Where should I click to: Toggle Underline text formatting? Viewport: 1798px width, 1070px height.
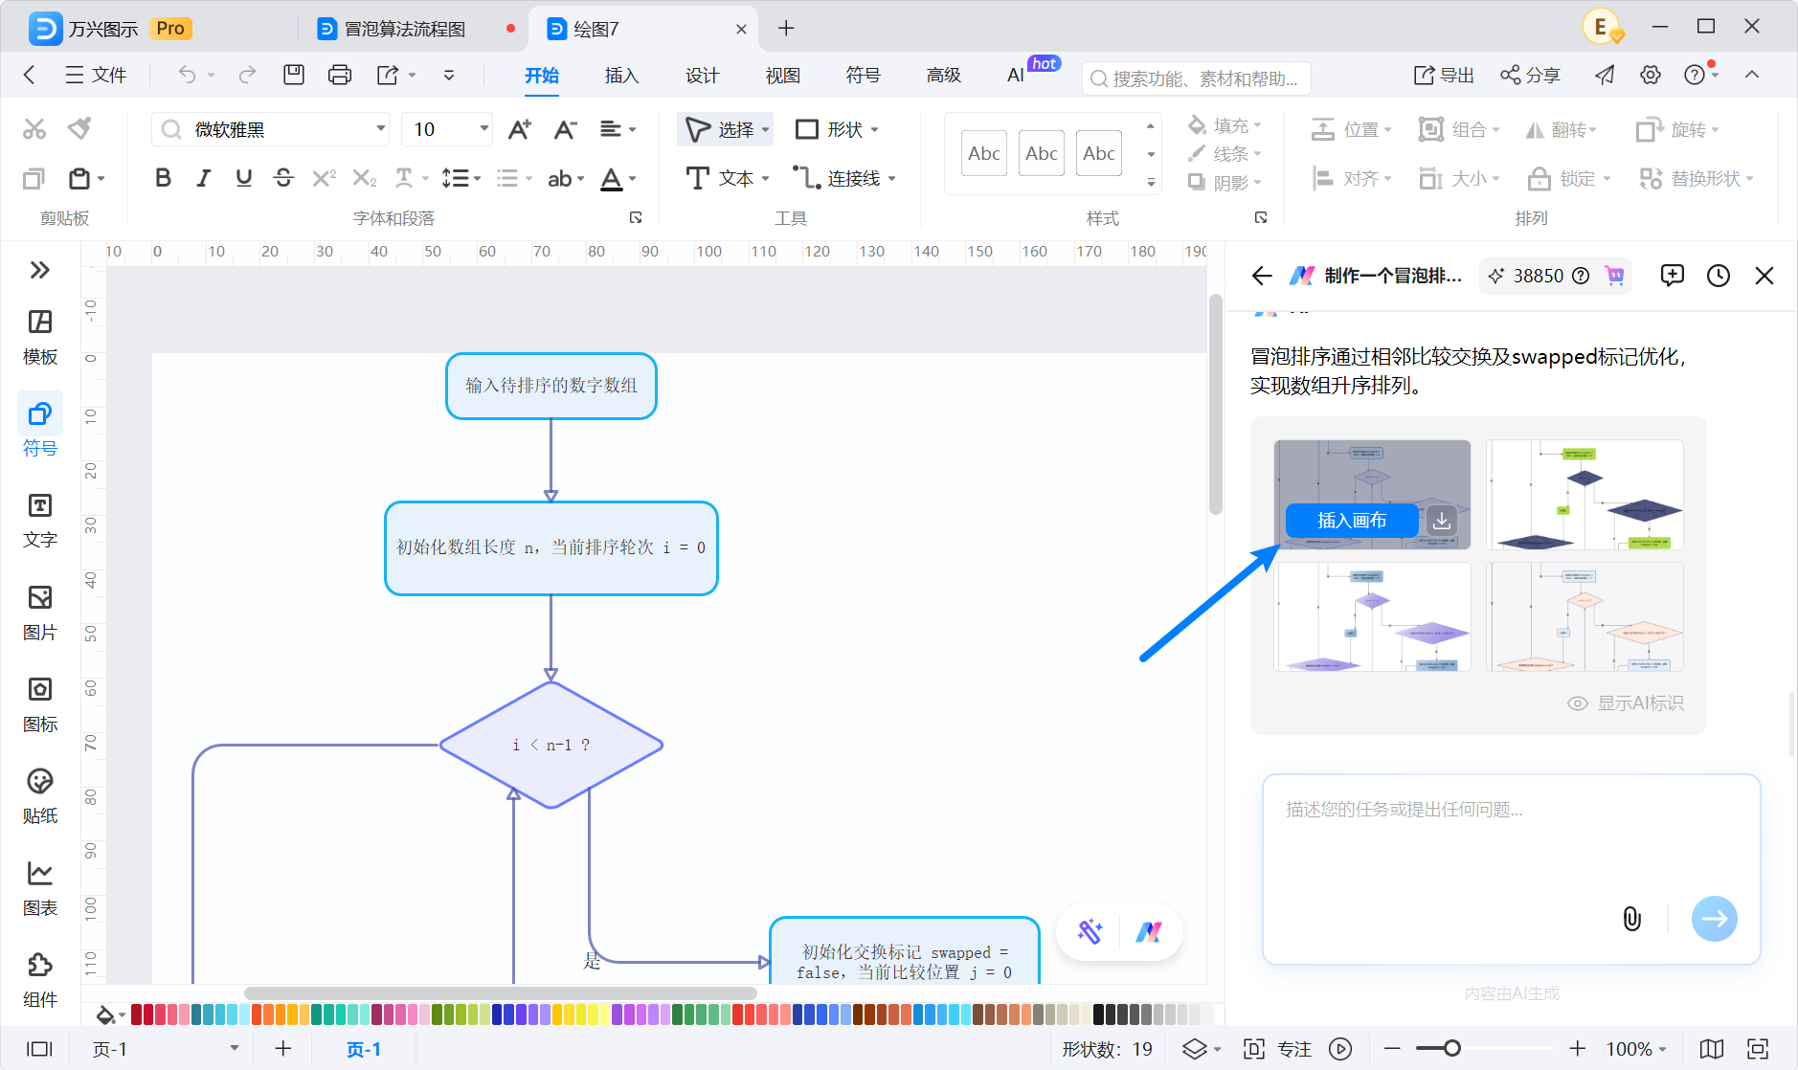[243, 178]
